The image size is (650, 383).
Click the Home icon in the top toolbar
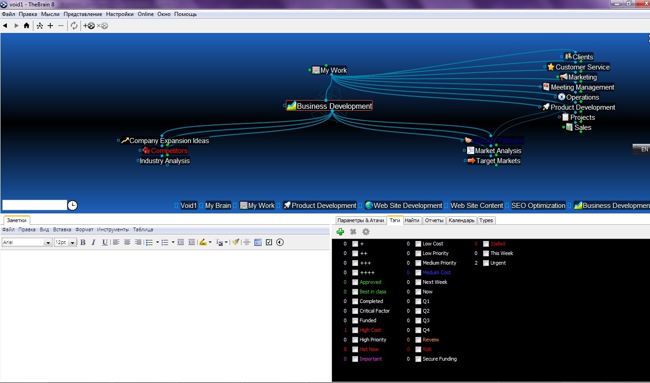[27, 26]
